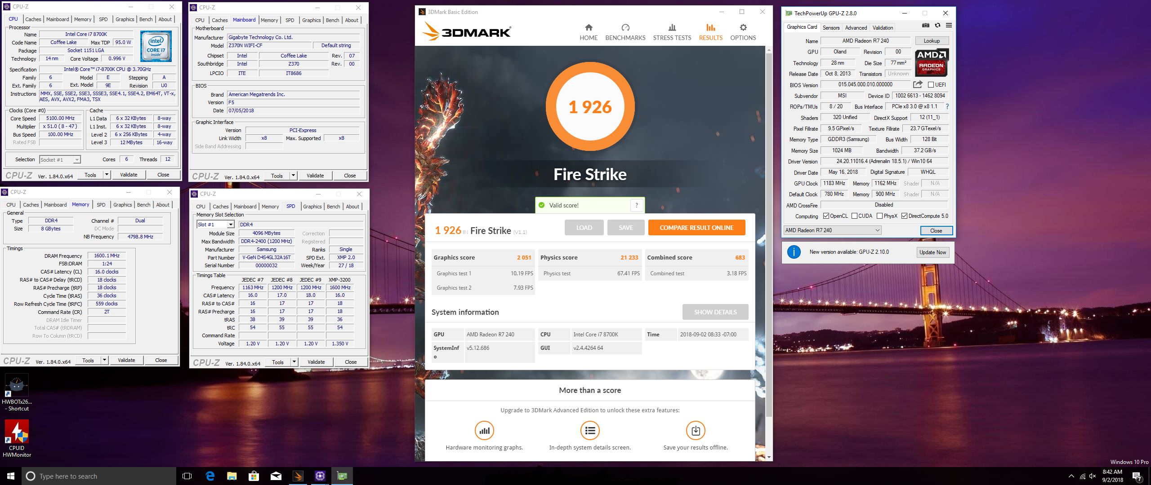The width and height of the screenshot is (1151, 485).
Task: Open CPUID HWMonitor desktop shortcut
Action: coord(17,439)
